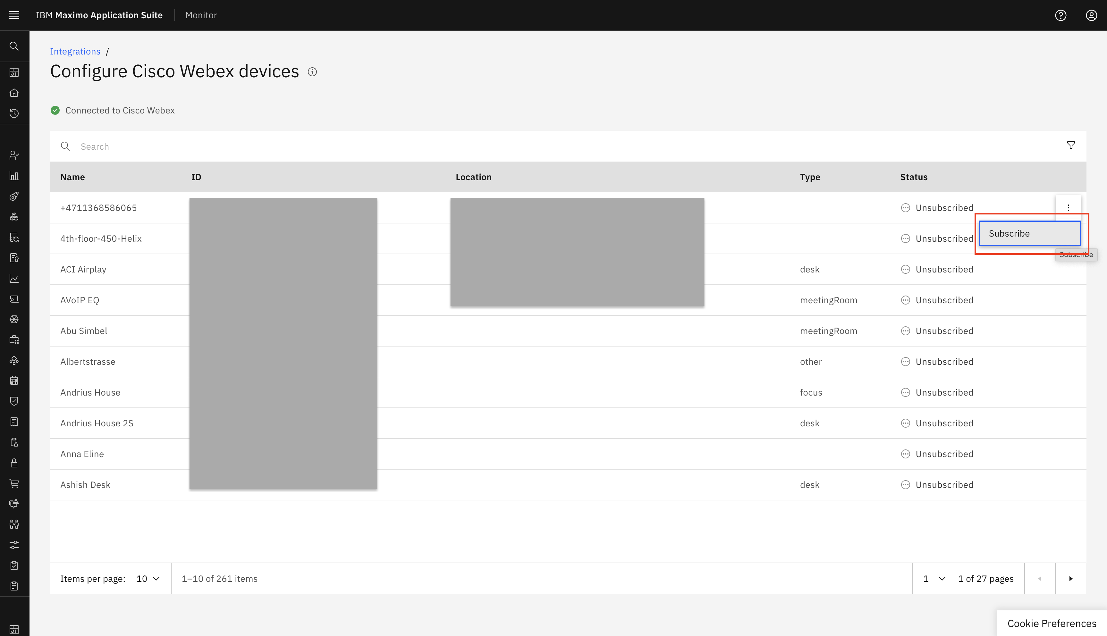Image resolution: width=1107 pixels, height=636 pixels.
Task: Open the belt-drive pulley icon in sidebar
Action: pos(14,196)
